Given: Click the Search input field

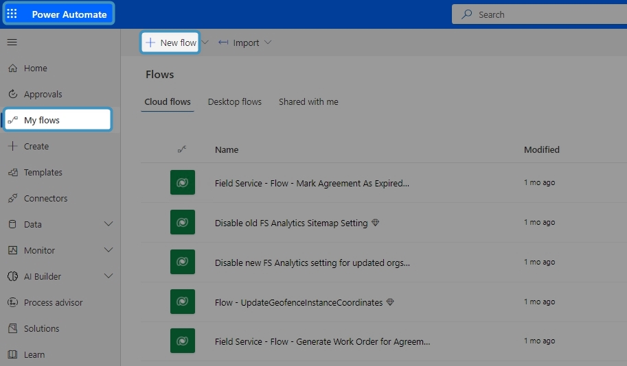Looking at the screenshot, I should pyautogui.click(x=539, y=14).
